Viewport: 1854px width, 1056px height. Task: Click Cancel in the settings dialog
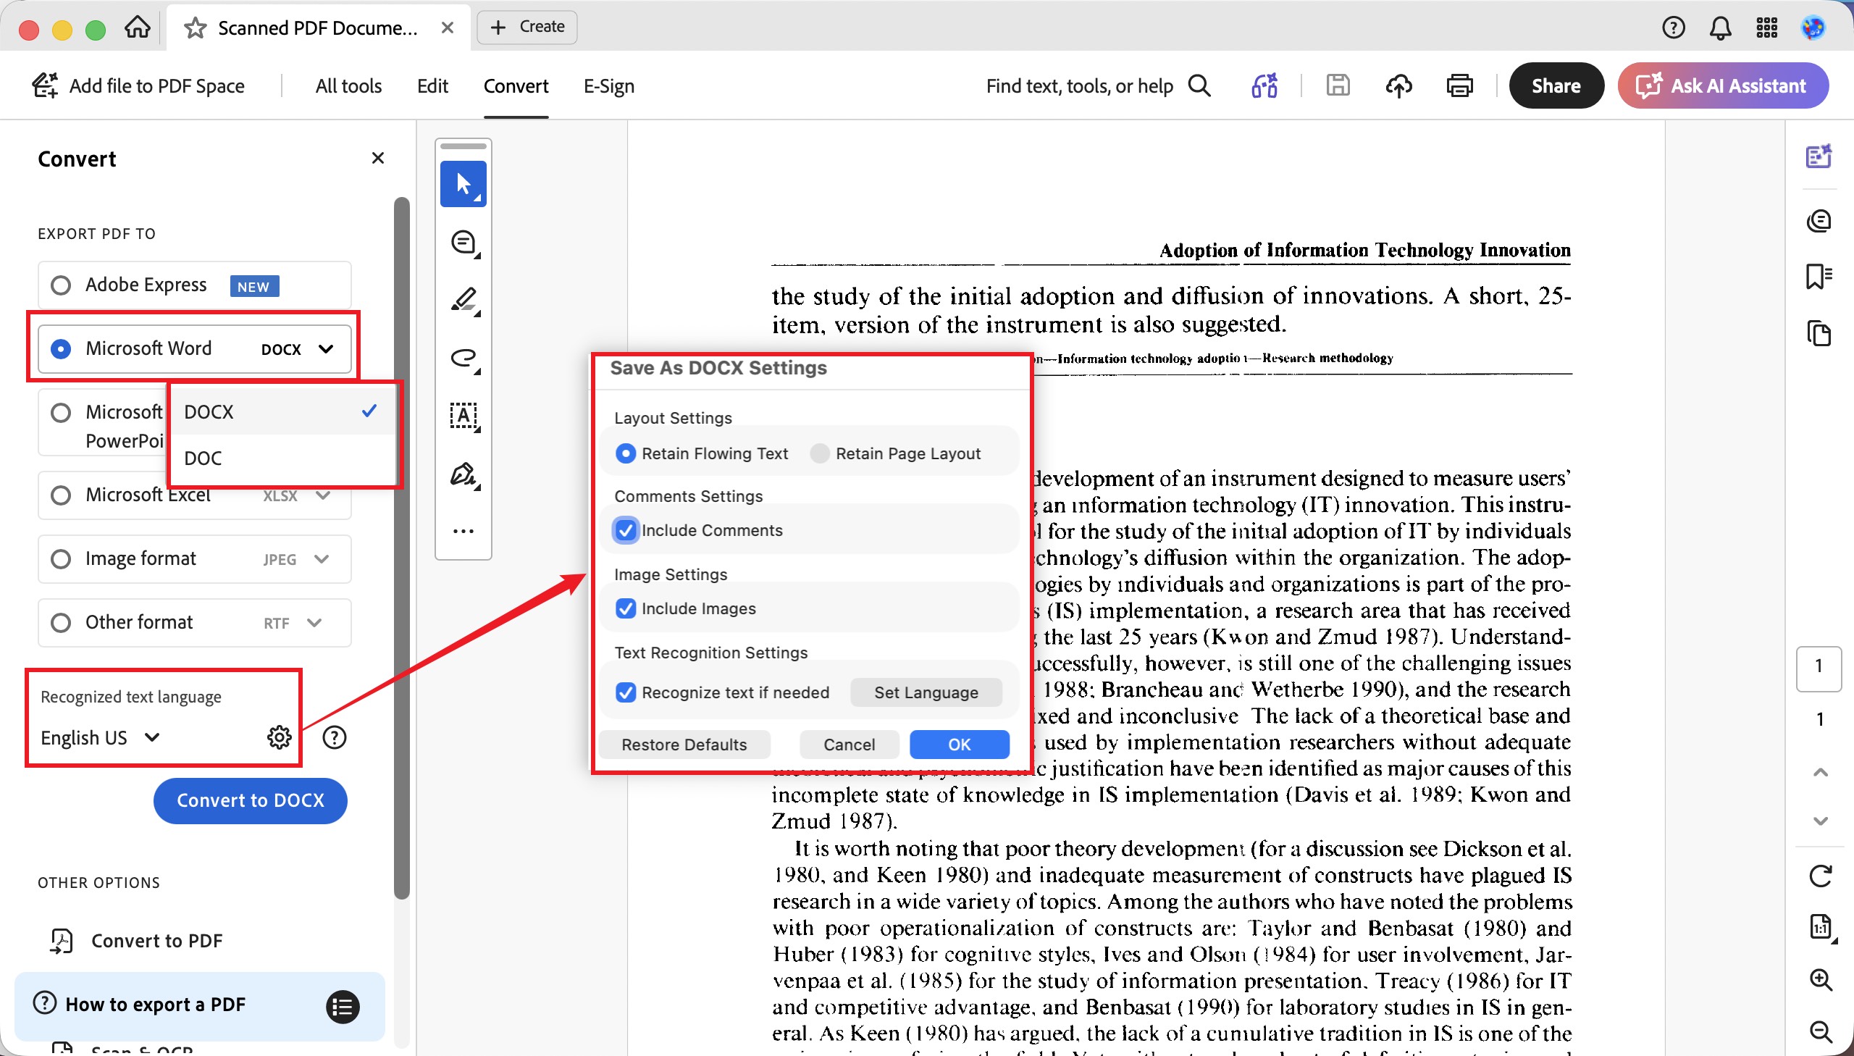pos(849,745)
